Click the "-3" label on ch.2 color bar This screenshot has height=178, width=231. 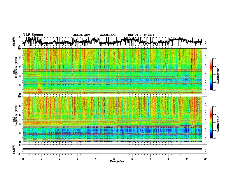pyautogui.click(x=215, y=107)
